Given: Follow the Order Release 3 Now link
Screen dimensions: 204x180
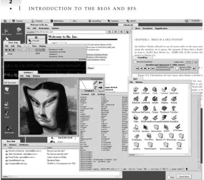Looking at the screenshot, I should (96, 60).
